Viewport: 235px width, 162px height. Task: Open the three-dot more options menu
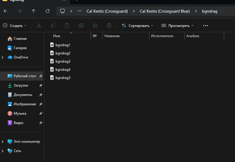(206, 25)
